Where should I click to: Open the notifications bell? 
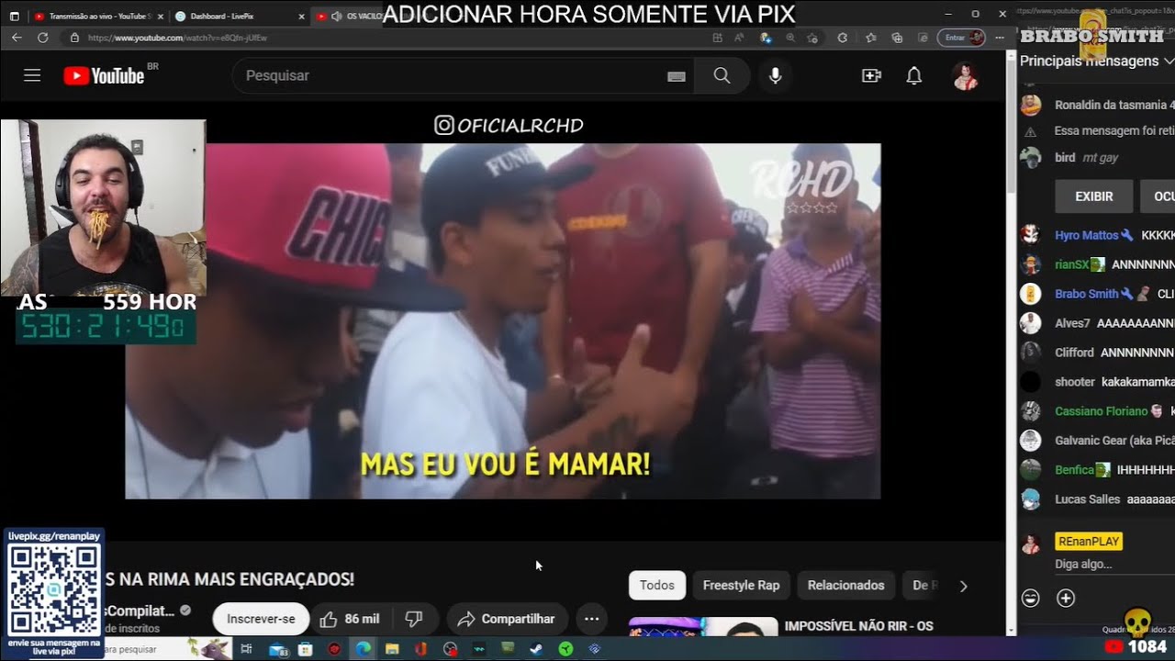coord(914,75)
